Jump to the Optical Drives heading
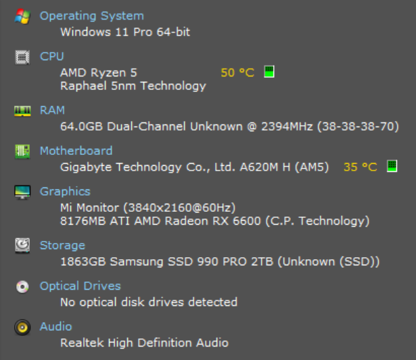Viewport: 416px width, 360px height. pyautogui.click(x=80, y=286)
